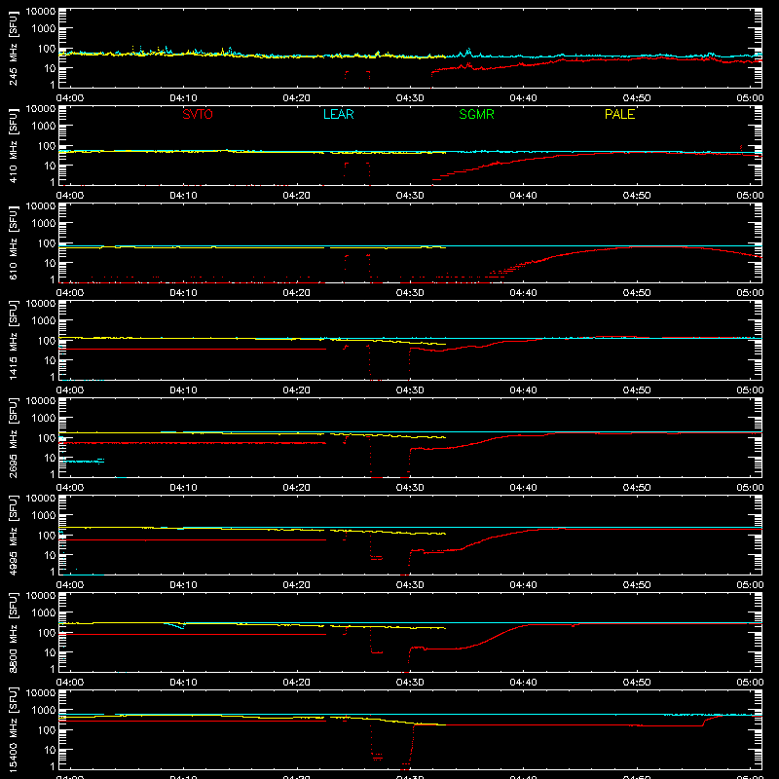779x779 pixels.
Task: Click 04:10 tick label under 2695 MHz panel
Action: coord(183,488)
